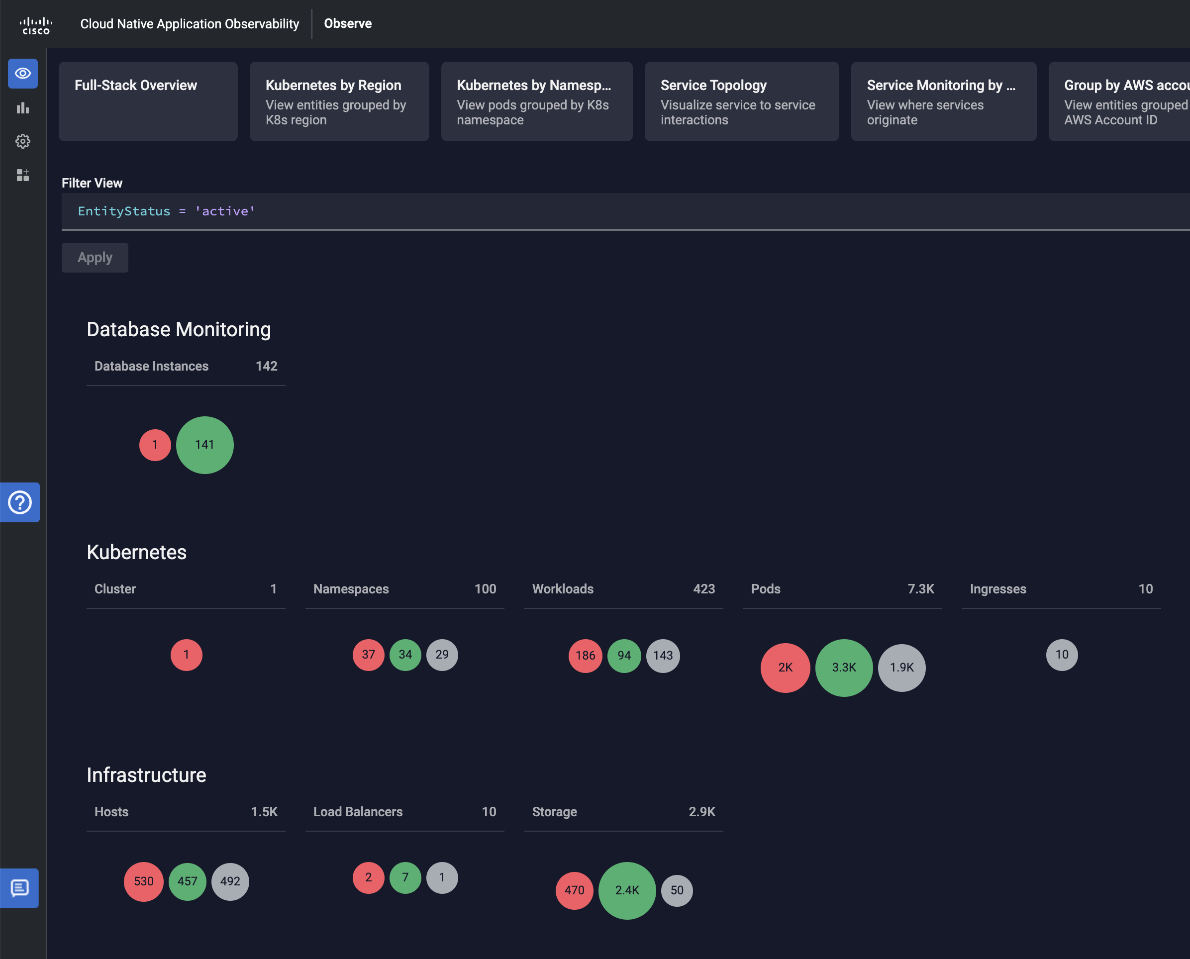Click the green 2.4K Storage bubble
The height and width of the screenshot is (959, 1190).
click(626, 890)
